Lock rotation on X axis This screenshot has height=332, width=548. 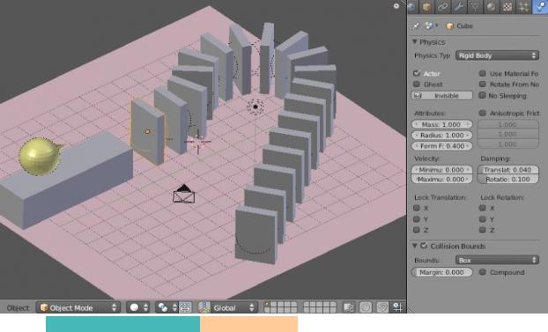click(482, 208)
